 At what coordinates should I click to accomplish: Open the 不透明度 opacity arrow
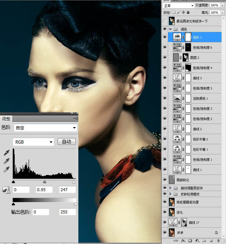tap(223, 5)
